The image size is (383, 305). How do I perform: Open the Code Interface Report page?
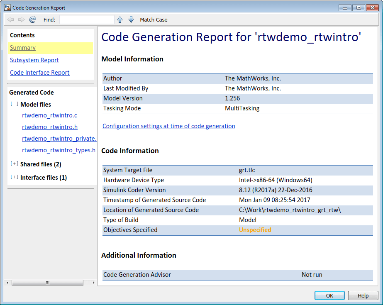40,73
